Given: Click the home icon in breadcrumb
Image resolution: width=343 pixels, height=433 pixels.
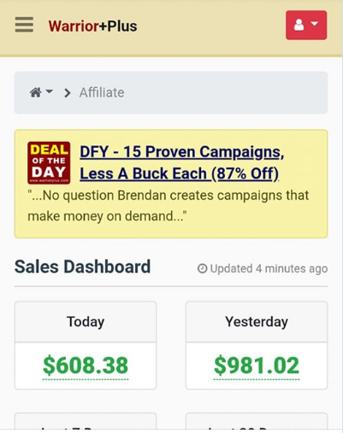Looking at the screenshot, I should tap(36, 92).
